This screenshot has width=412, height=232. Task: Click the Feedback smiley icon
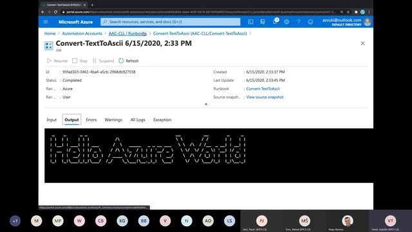pyautogui.click(x=310, y=22)
